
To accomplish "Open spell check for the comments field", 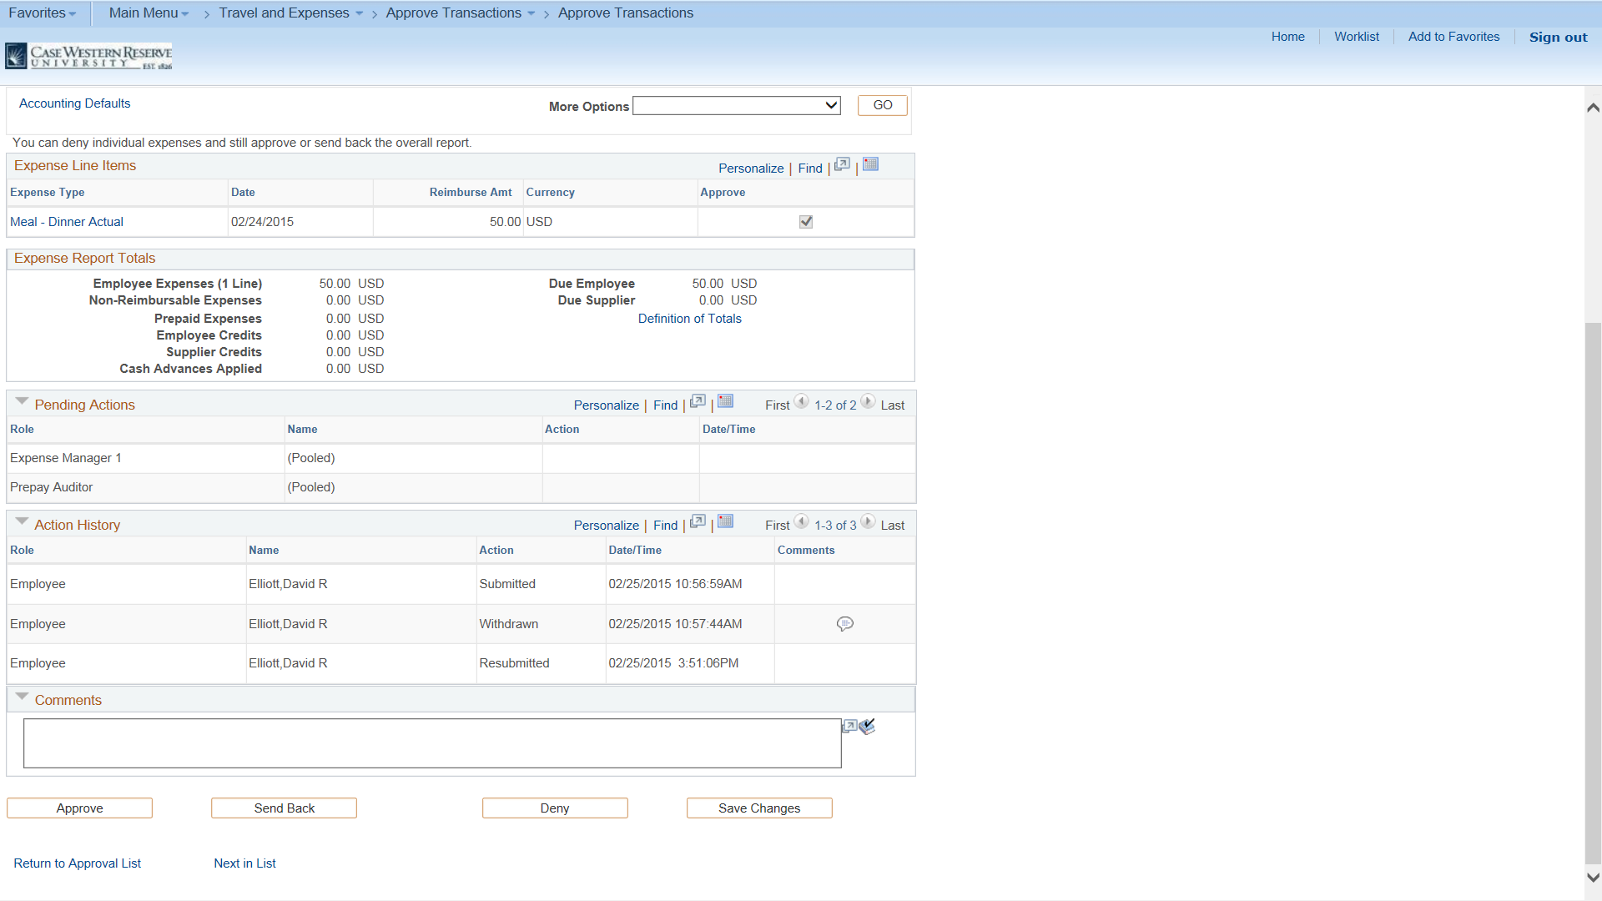I will pyautogui.click(x=868, y=727).
